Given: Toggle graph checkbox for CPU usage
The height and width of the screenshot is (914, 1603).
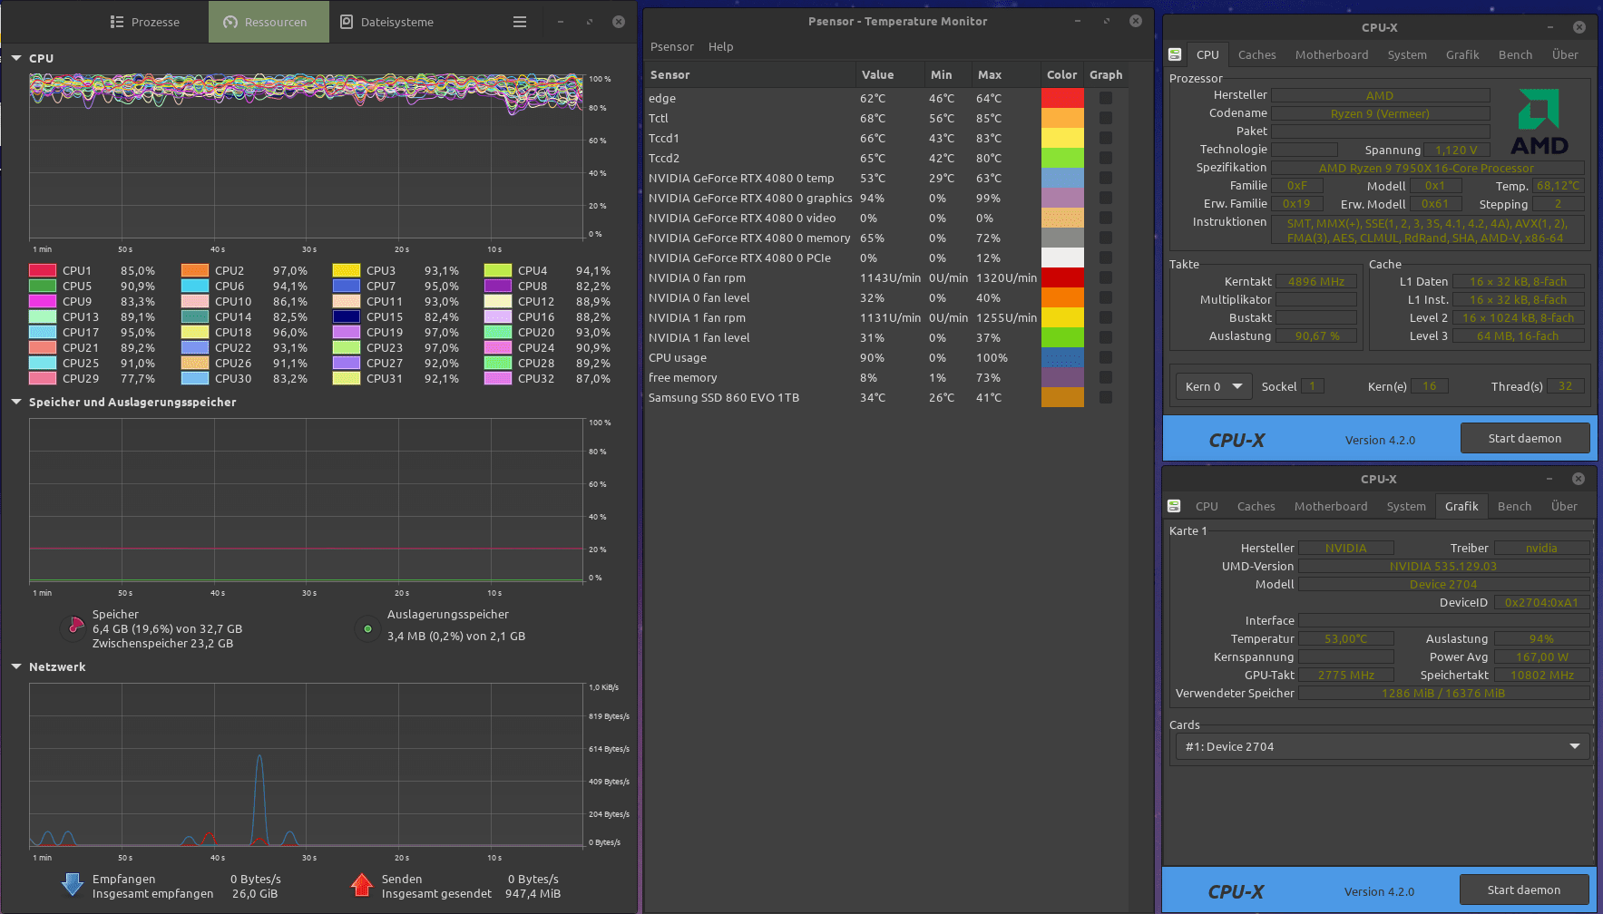Looking at the screenshot, I should 1106,357.
